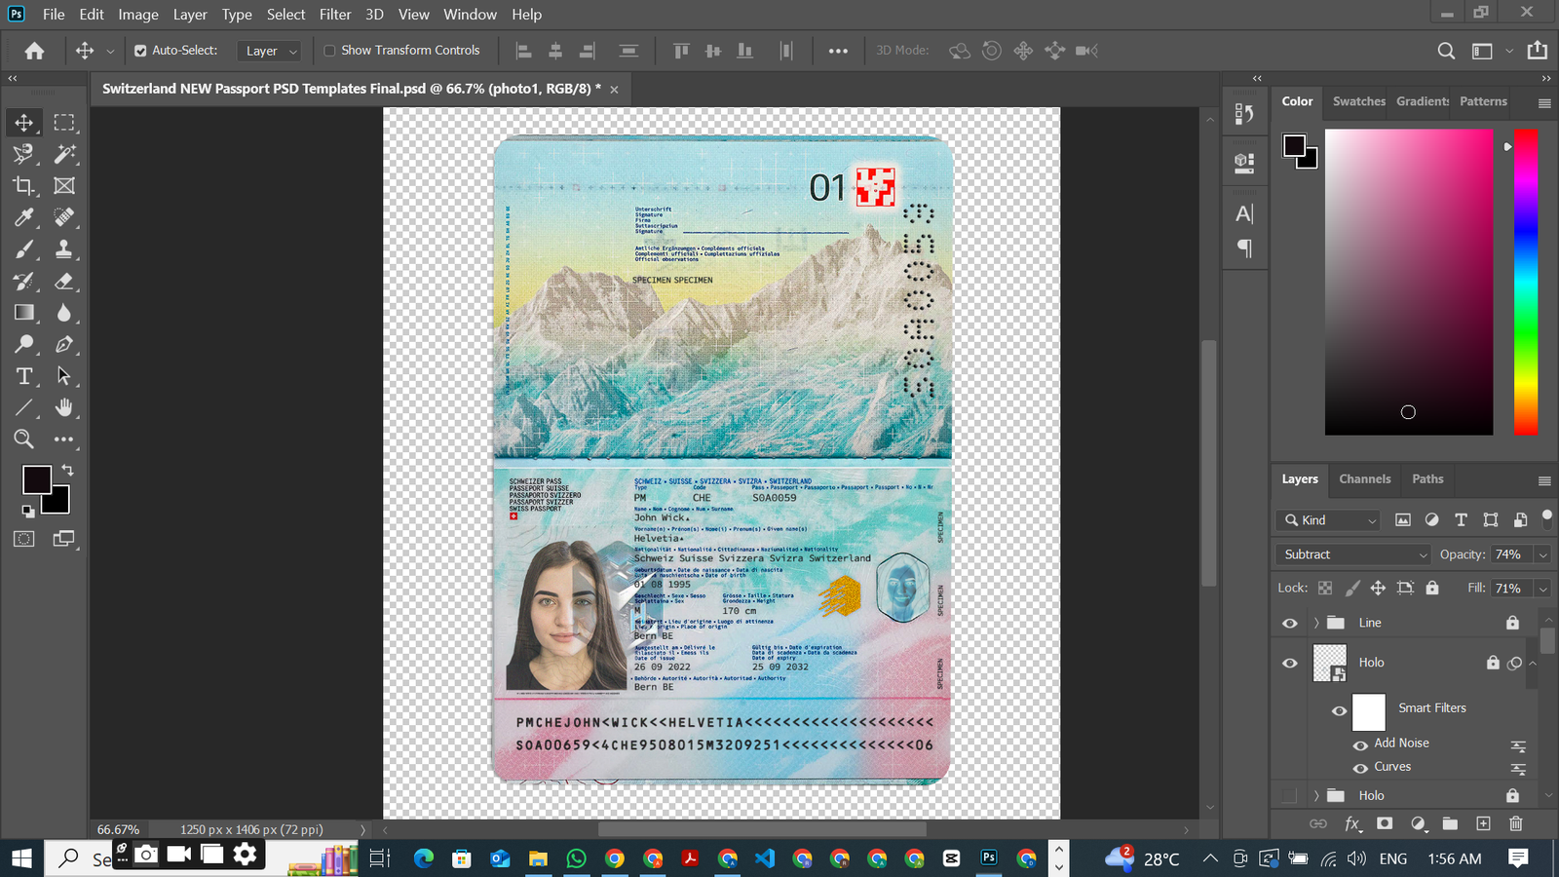Select the Eyedropper tool
1559x877 pixels.
click(x=23, y=217)
